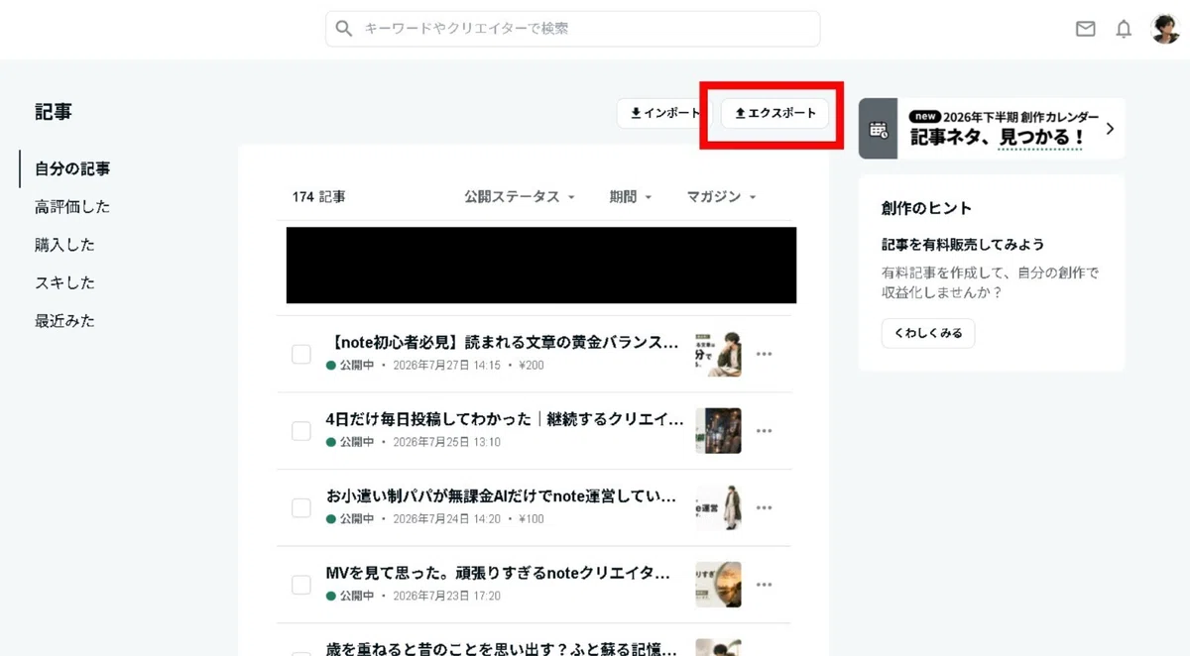
Task: Click the 174 記事 count text
Action: [318, 197]
